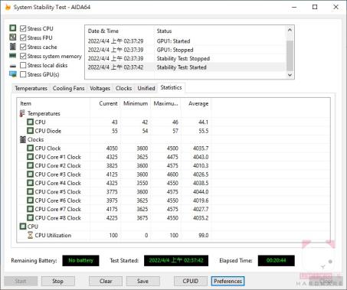Screen dimensions: 347x290
Task: Click the Minimum column header
Action: [136, 103]
